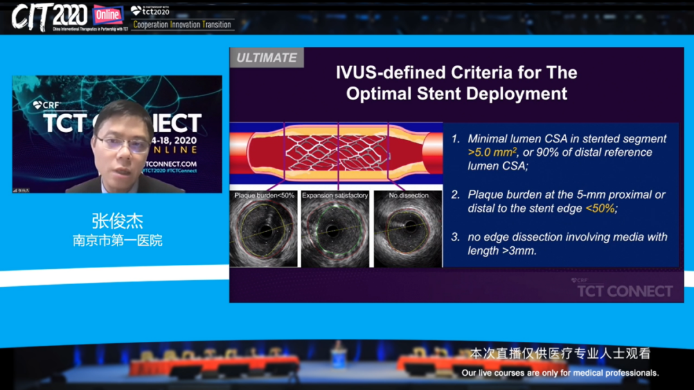Select the ULTIMATE trial label tag
This screenshot has width=694, height=390.
[267, 58]
